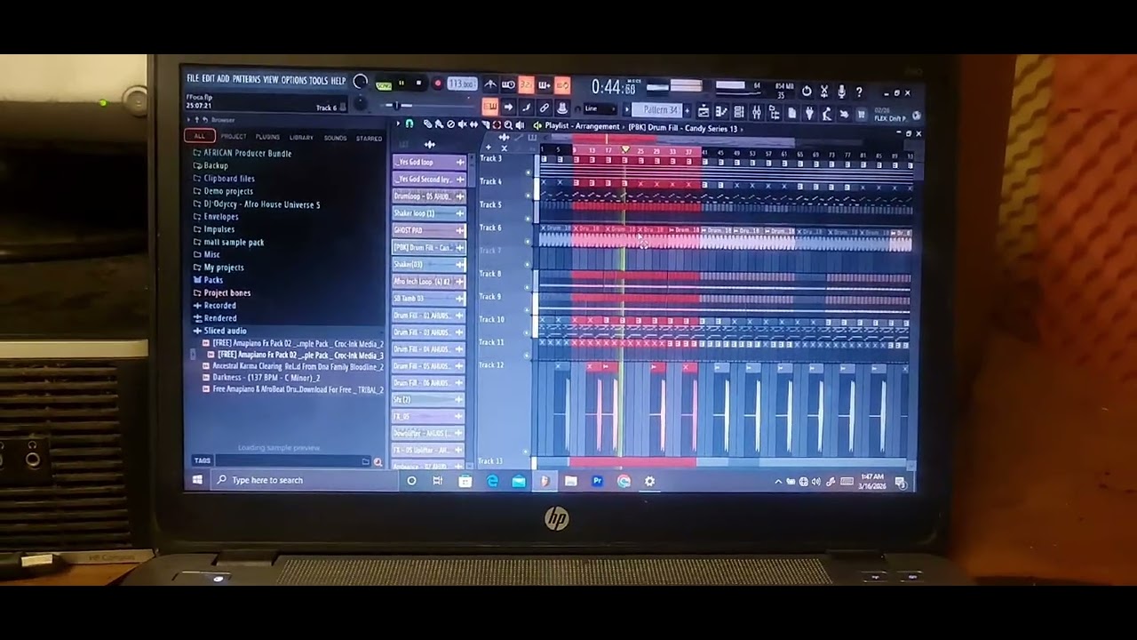Screen dimensions: 1137x640
Task: Select the ALL browser tab
Action: click(199, 136)
